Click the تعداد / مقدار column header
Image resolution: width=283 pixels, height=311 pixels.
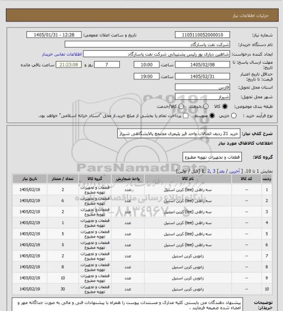pos(63,179)
